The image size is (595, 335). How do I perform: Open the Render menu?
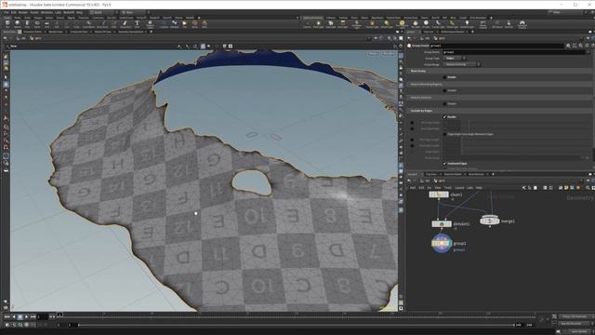pos(22,12)
